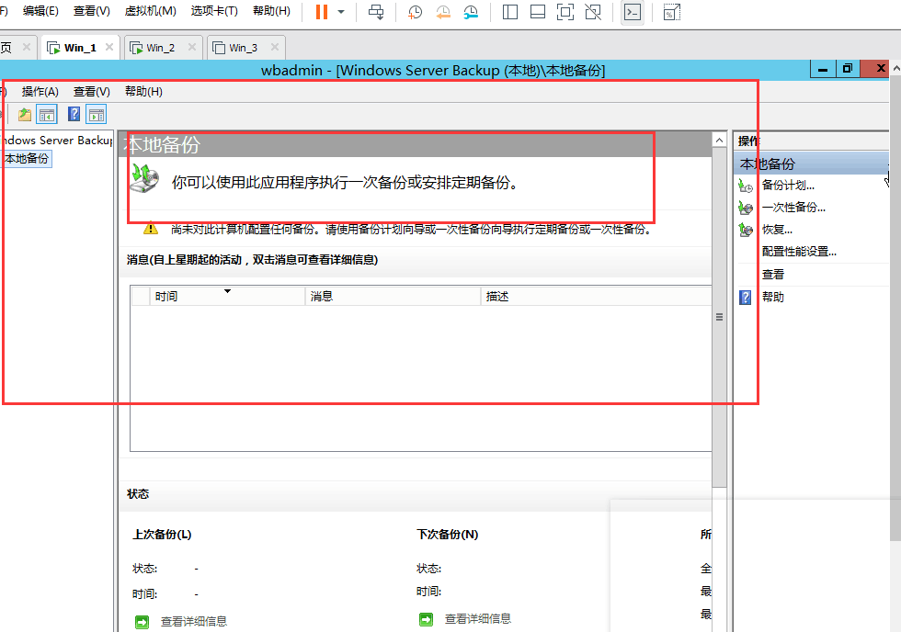Open 恢复... action
The image size is (901, 632).
(777, 230)
